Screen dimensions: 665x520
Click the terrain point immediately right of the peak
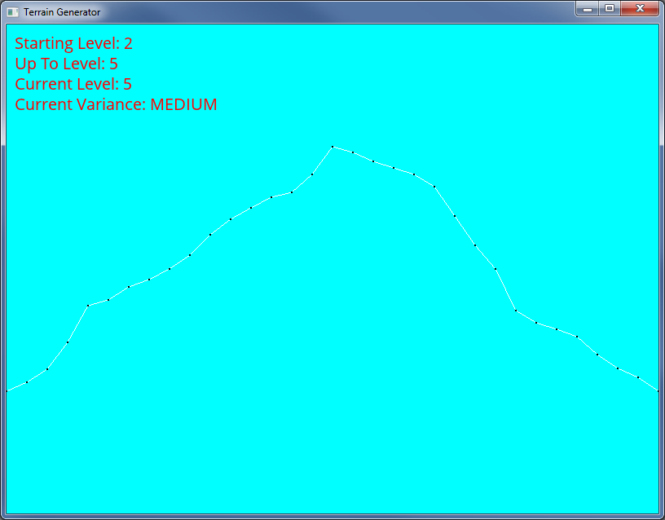coord(353,152)
